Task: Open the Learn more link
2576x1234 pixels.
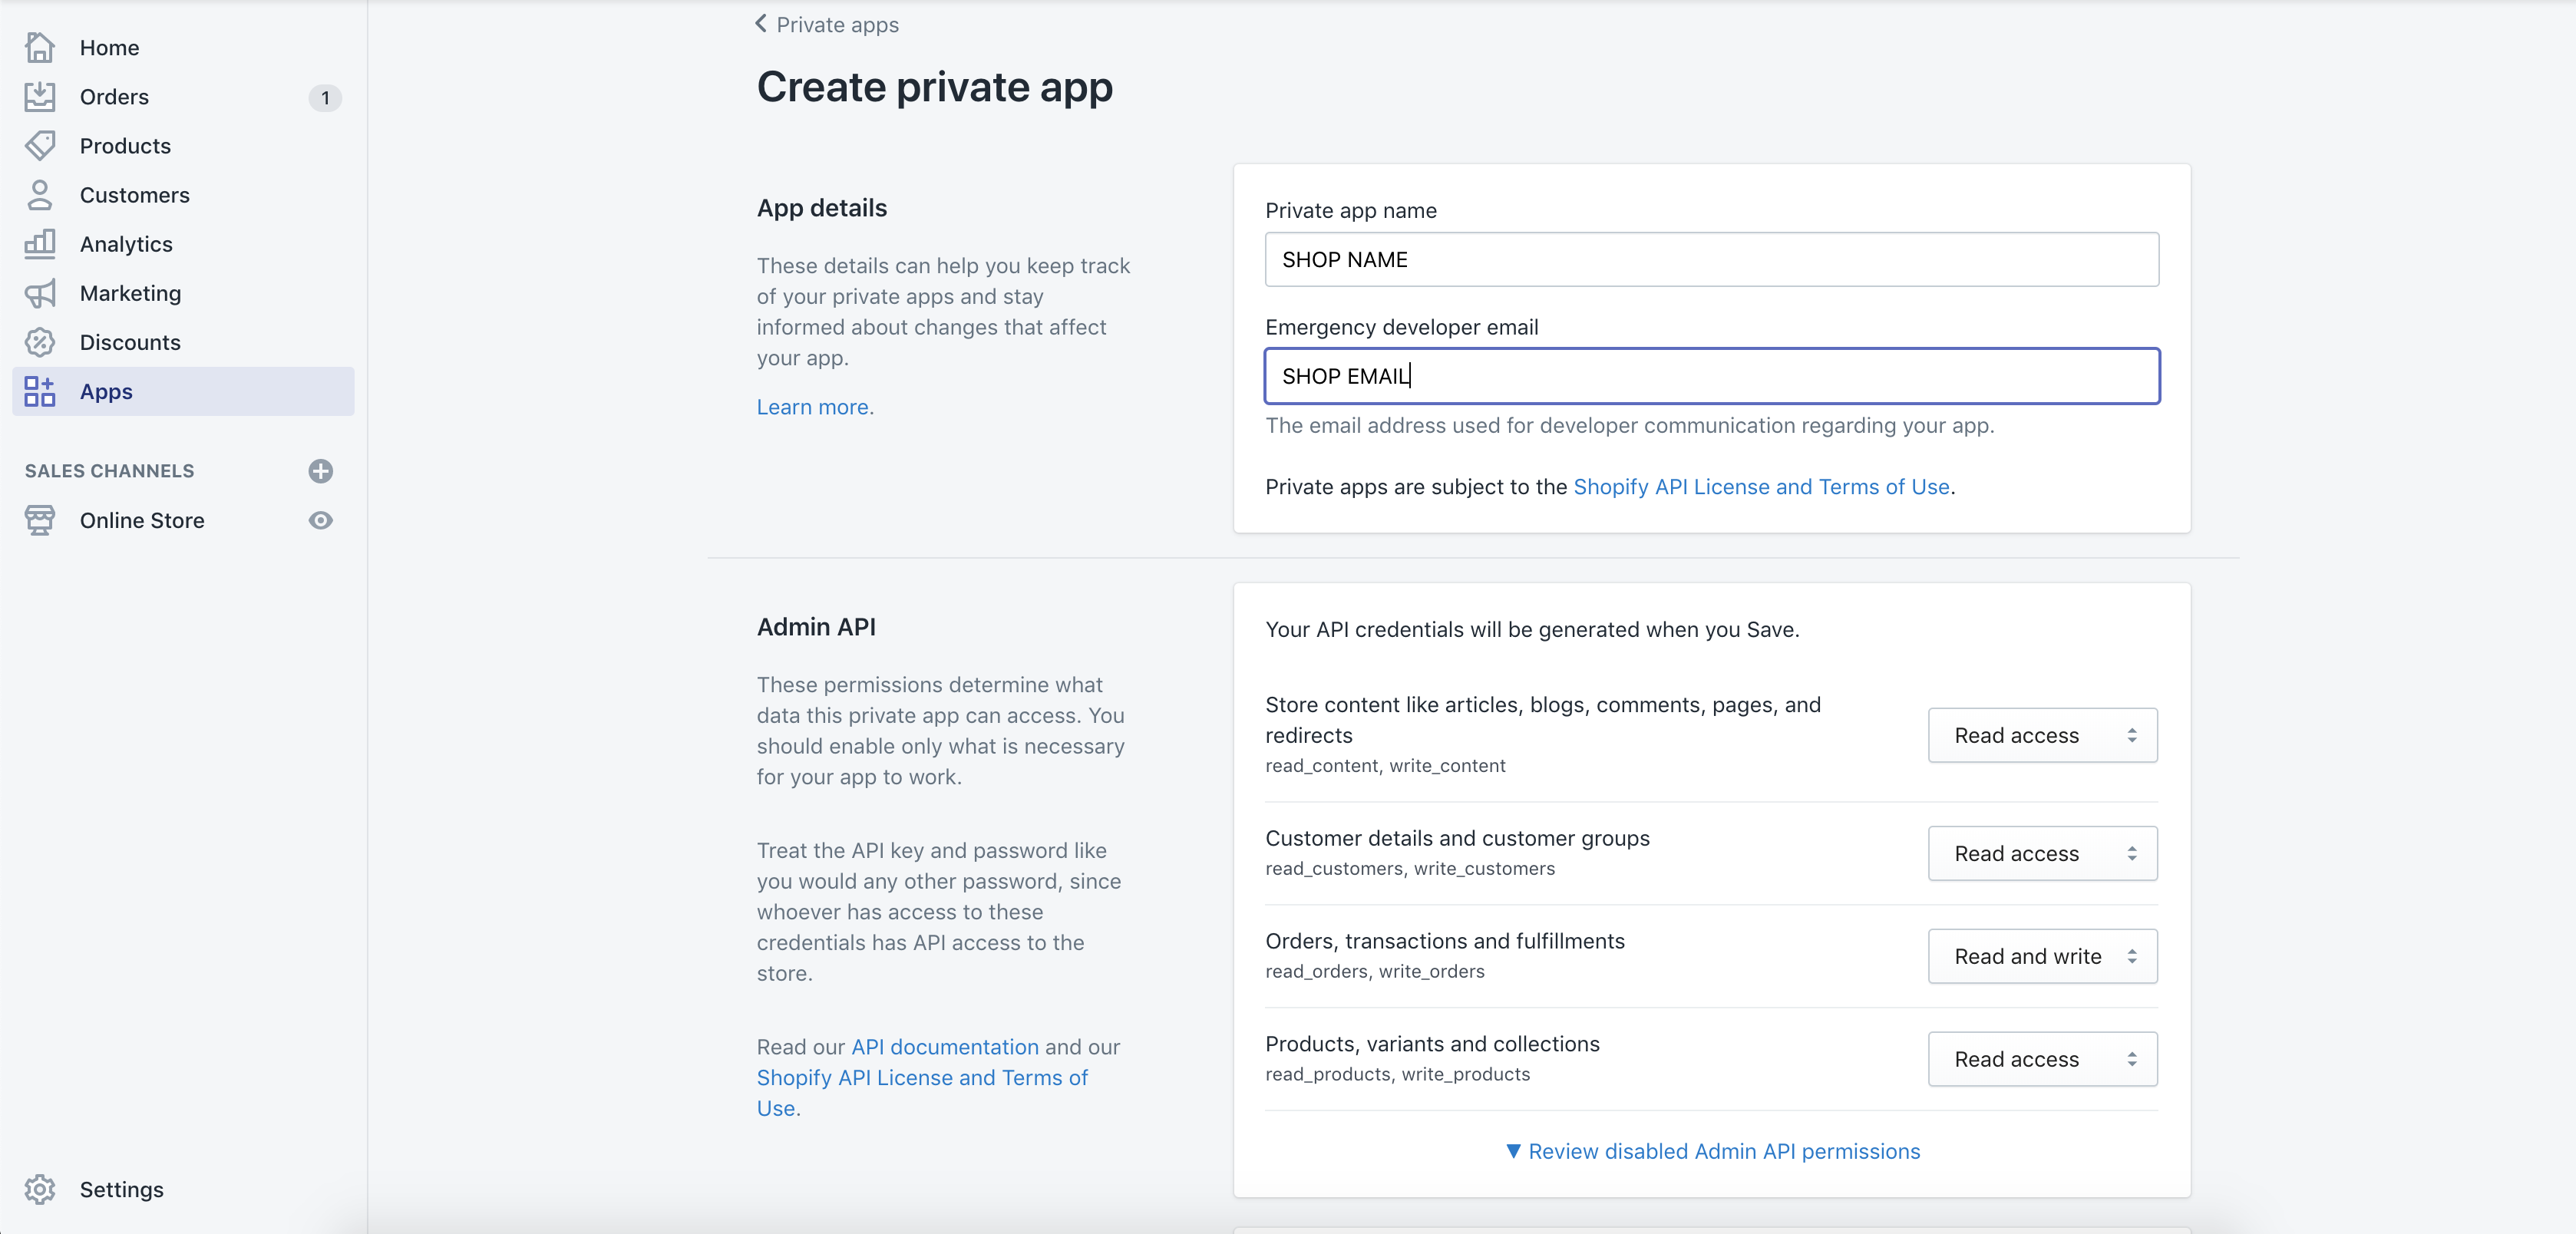Action: coord(812,407)
